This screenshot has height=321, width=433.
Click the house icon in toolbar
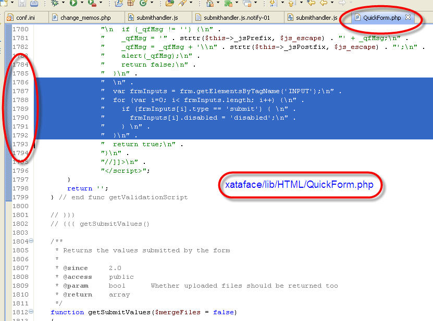(210, 3)
